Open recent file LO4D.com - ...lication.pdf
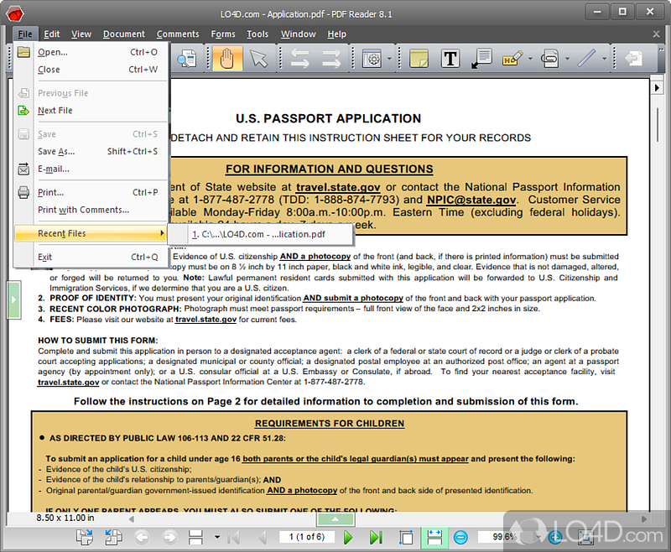 tap(260, 235)
